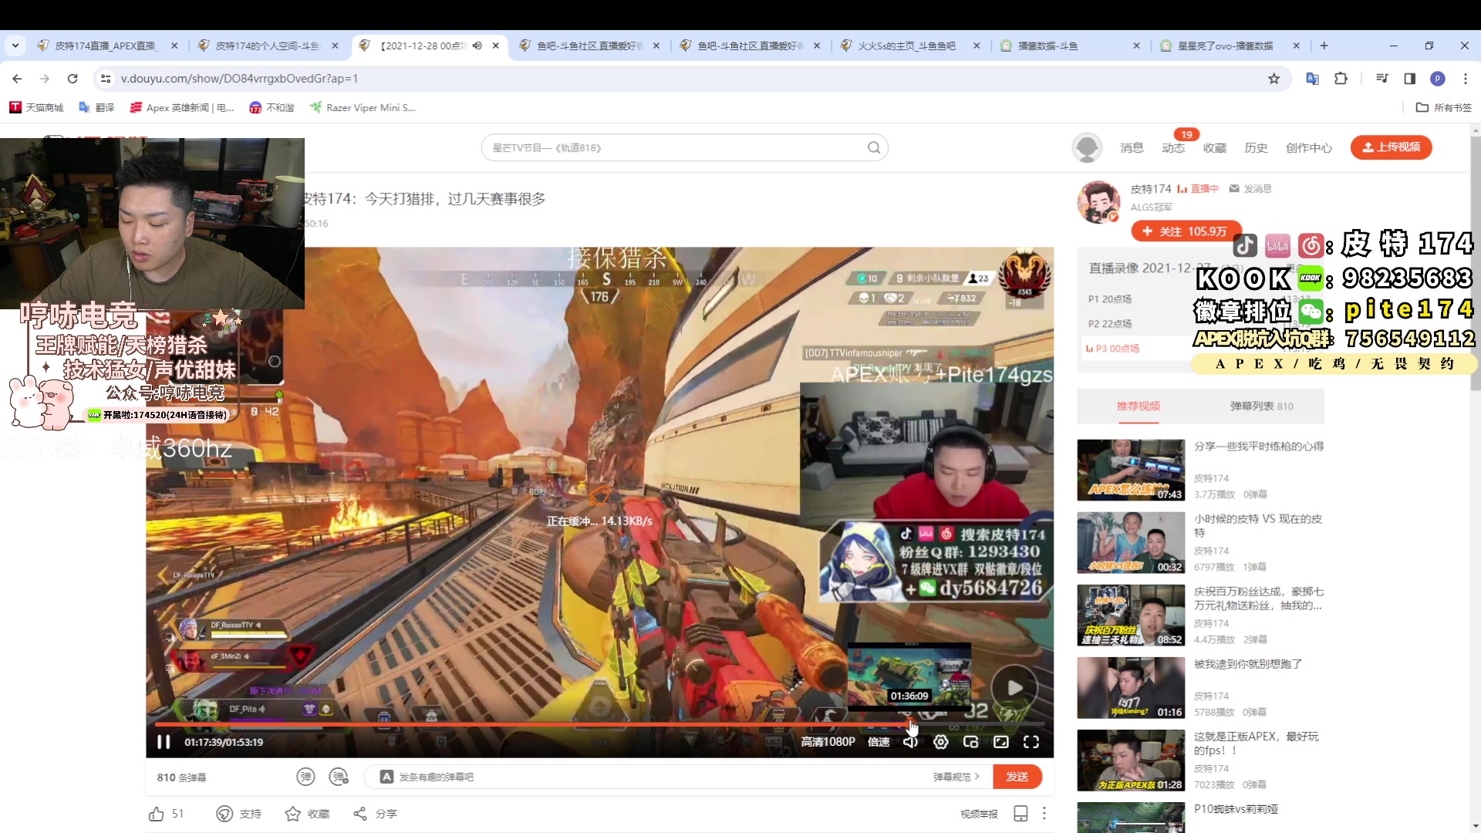Open 历史 history in header
Image resolution: width=1481 pixels, height=833 pixels.
(x=1256, y=147)
